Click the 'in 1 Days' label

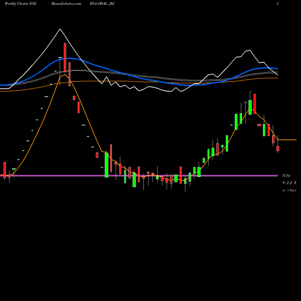point(289,190)
